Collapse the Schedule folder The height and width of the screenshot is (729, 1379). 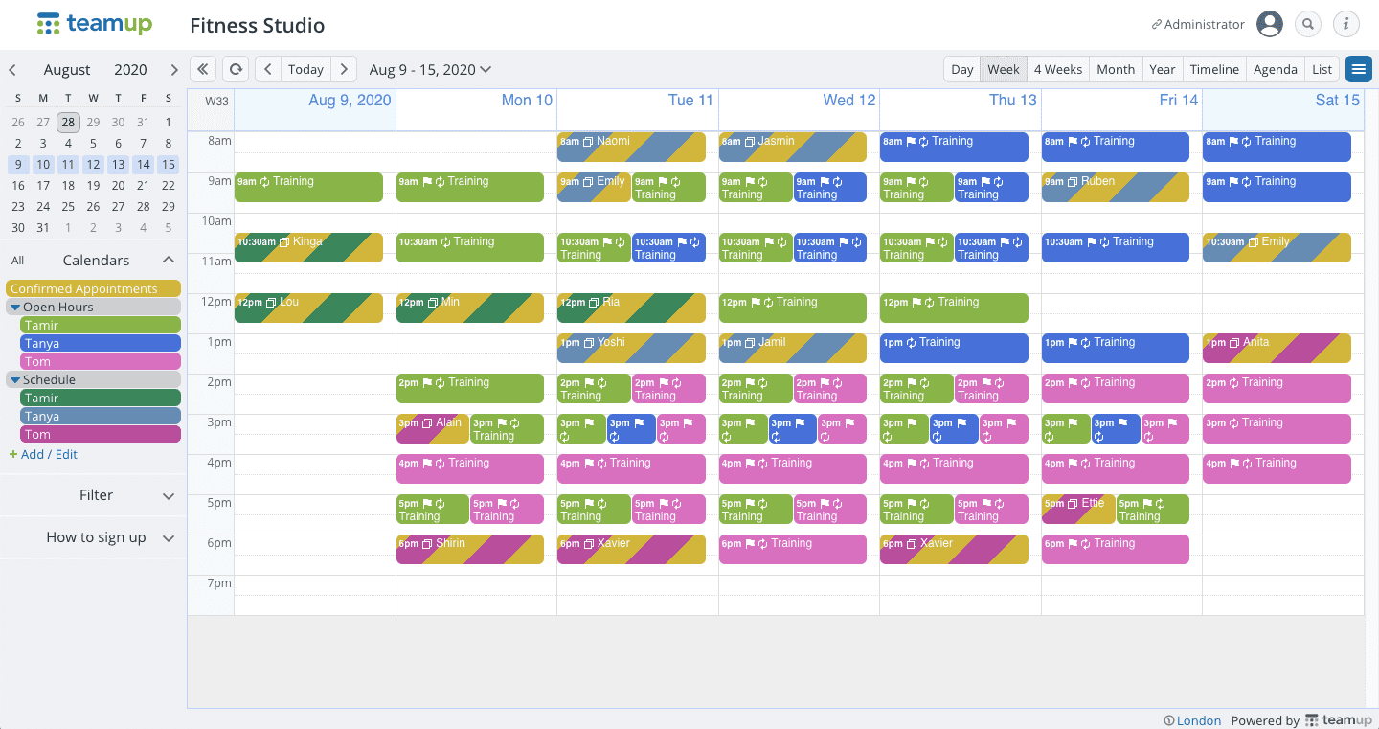coord(16,380)
